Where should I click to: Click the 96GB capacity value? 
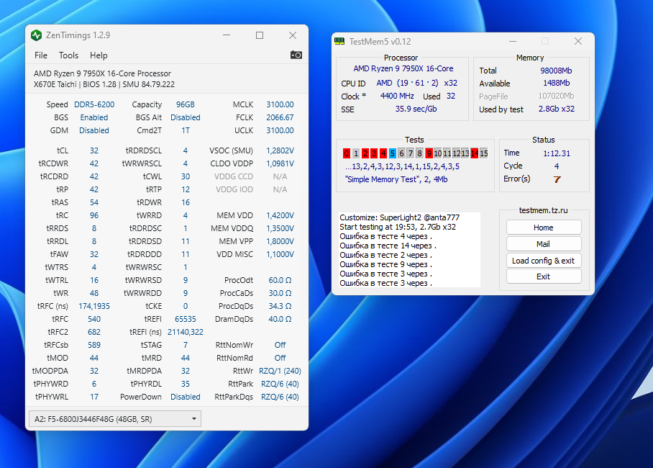pyautogui.click(x=186, y=104)
